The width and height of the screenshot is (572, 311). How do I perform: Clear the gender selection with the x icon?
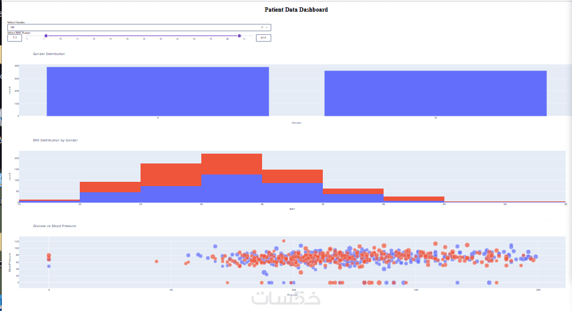[x=262, y=28]
